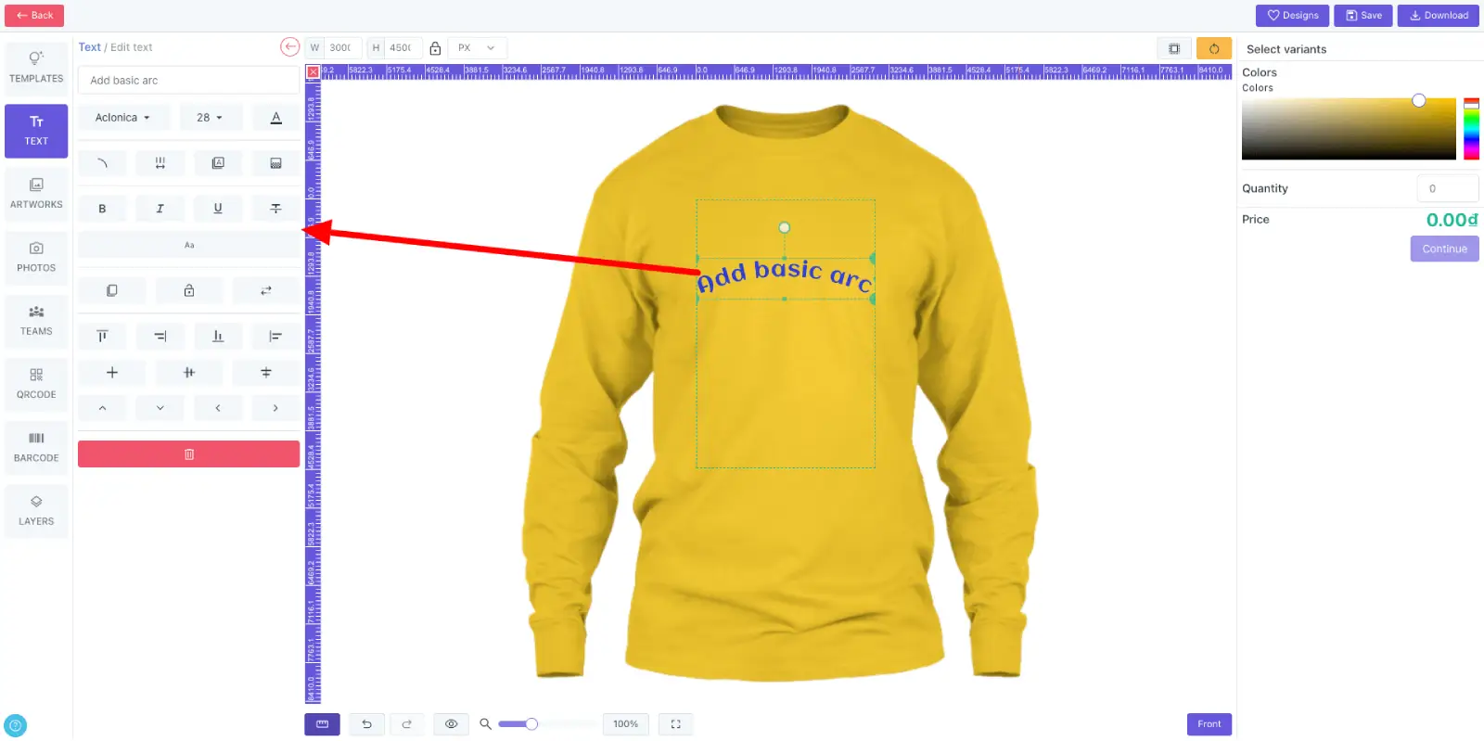Nudge object right with chevron

click(x=275, y=408)
